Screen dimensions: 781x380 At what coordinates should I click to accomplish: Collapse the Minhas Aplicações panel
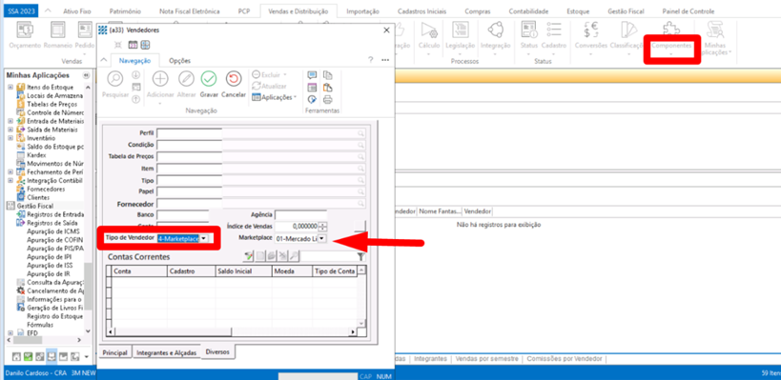[x=86, y=75]
